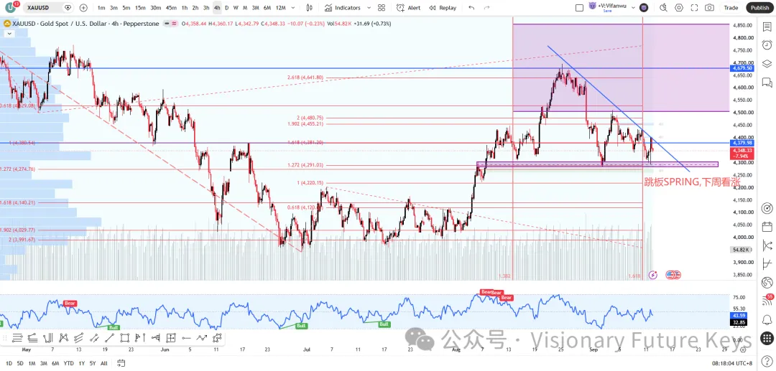Open the XAUUSD symbol search box
Viewport: 776px width, 371px height.
coord(42,8)
